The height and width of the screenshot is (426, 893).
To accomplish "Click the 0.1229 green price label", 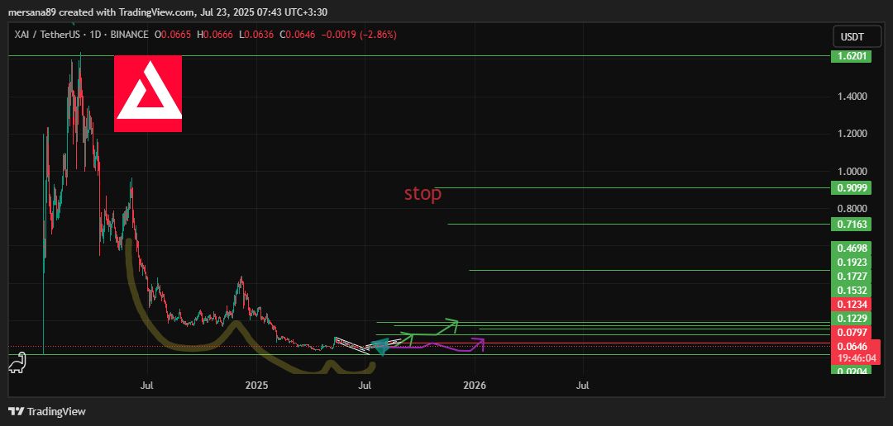I will coord(852,318).
